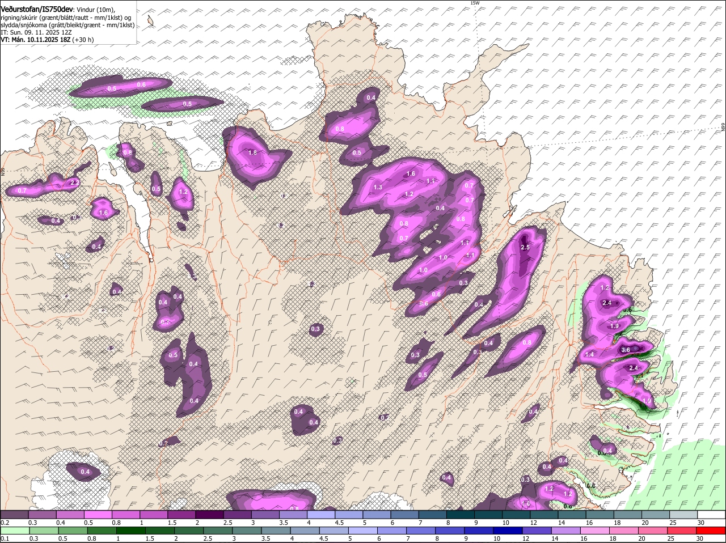Select the upper legend swatch labeled 12

[544, 515]
